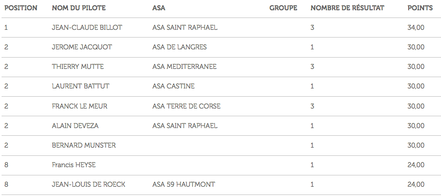
Task: Click the POSITION column header
Action: [x=21, y=8]
